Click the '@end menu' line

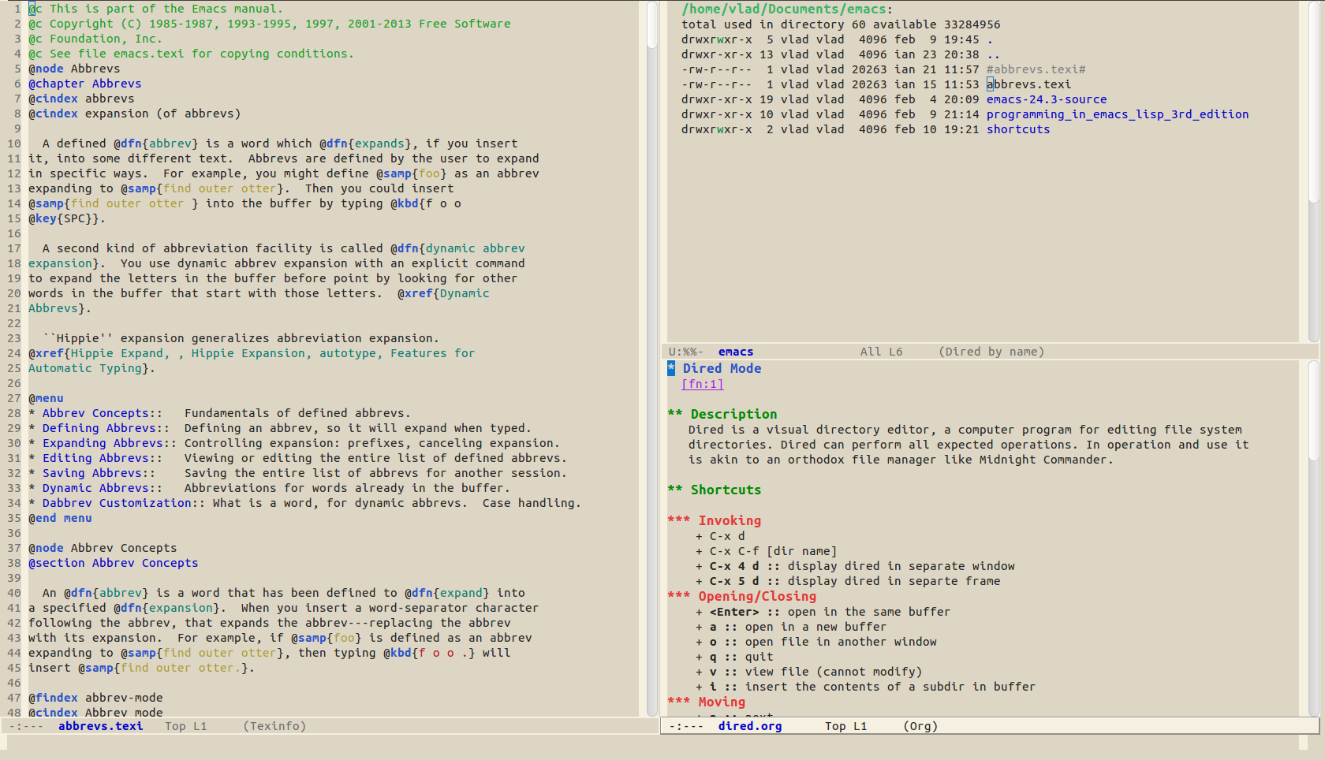pyautogui.click(x=60, y=518)
